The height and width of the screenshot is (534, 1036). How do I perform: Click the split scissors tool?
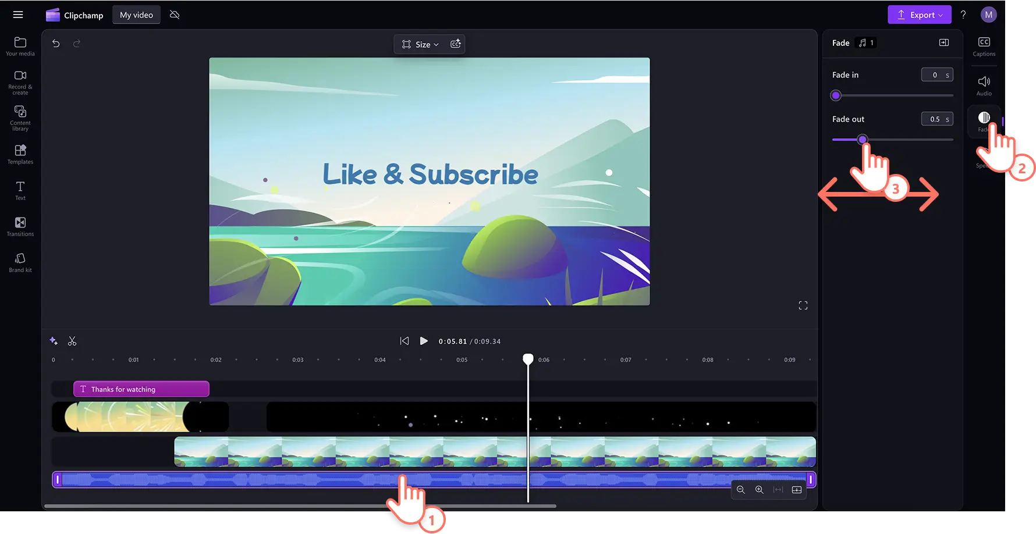click(x=72, y=341)
